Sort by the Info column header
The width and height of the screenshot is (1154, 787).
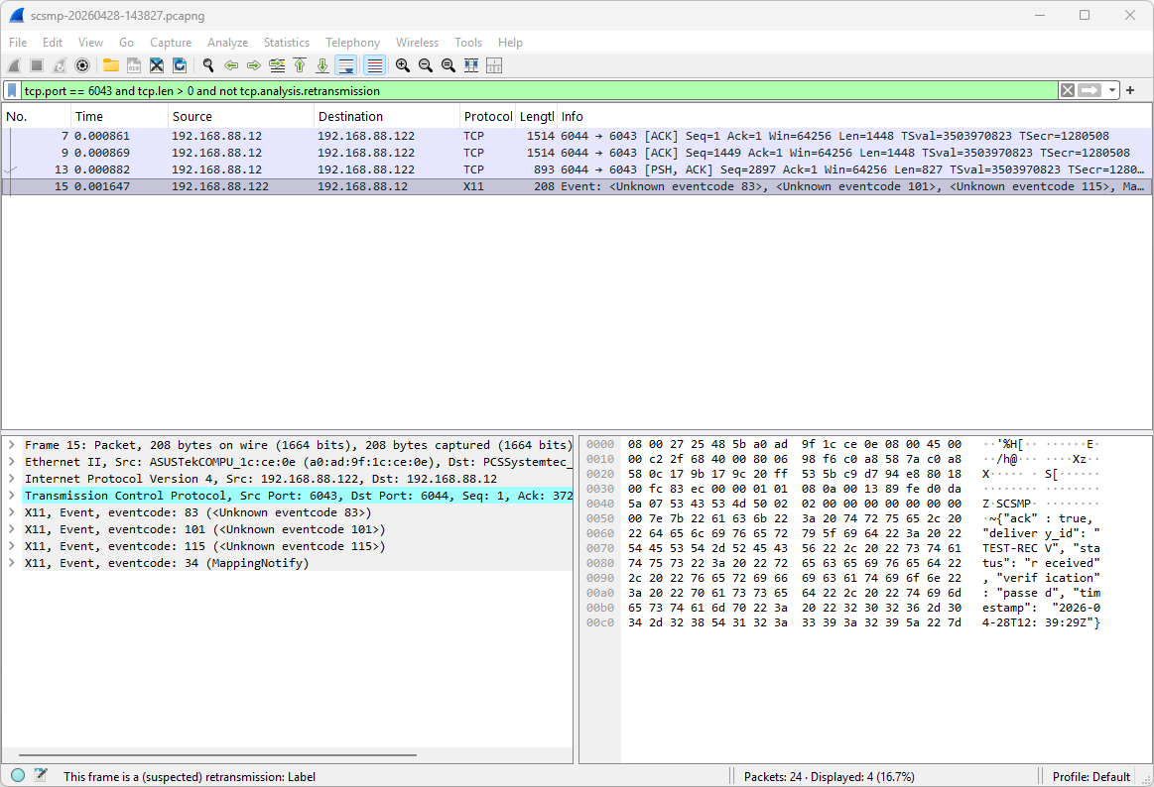pos(853,116)
